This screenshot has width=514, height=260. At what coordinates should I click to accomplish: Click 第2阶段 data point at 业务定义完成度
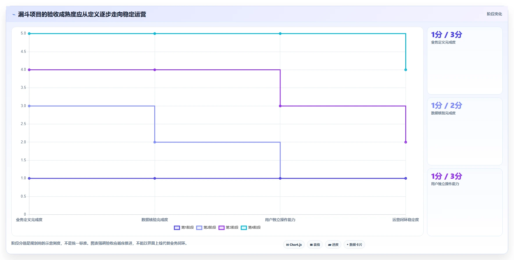click(29, 106)
